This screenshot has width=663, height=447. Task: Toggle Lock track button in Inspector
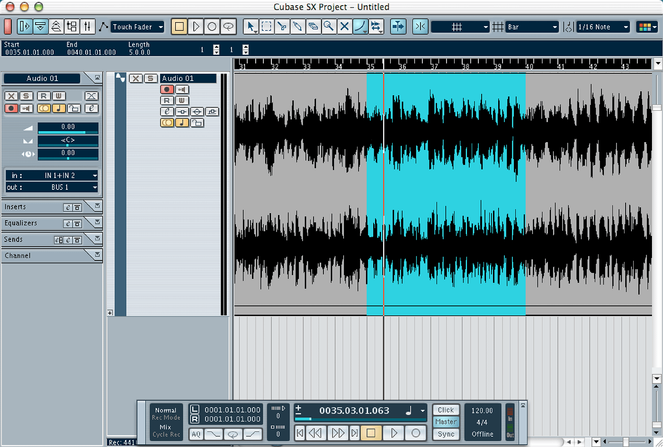pos(73,108)
